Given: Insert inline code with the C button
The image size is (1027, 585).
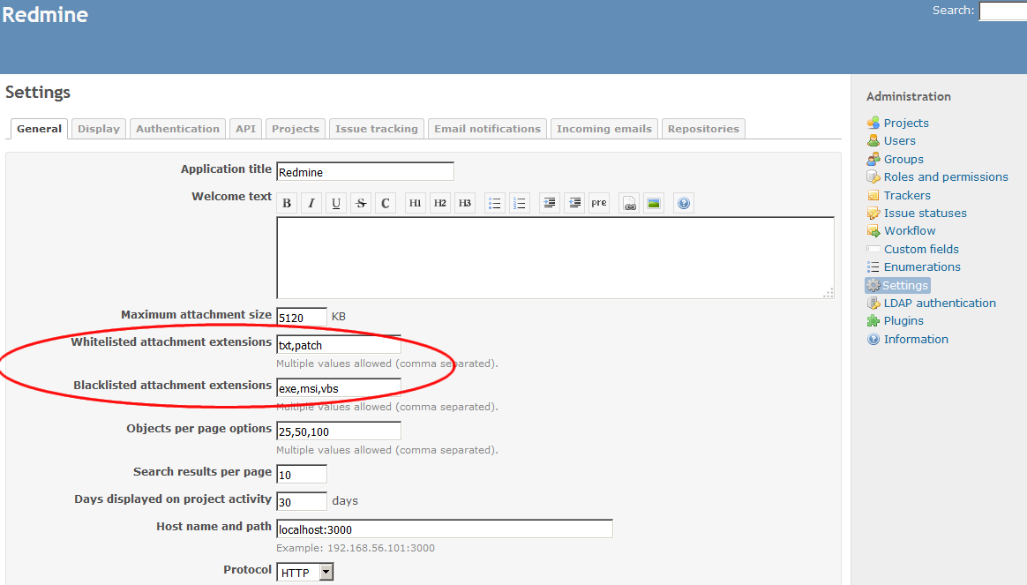Looking at the screenshot, I should (x=386, y=203).
